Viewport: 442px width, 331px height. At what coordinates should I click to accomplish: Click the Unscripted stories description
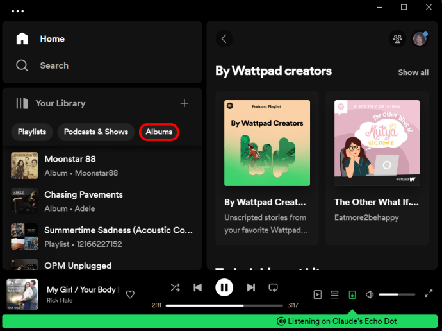point(266,224)
